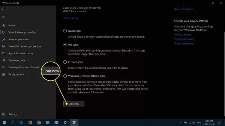Screen dimensions: 225x126
Task: Click the App & browser control window icon
Action: tap(4, 53)
